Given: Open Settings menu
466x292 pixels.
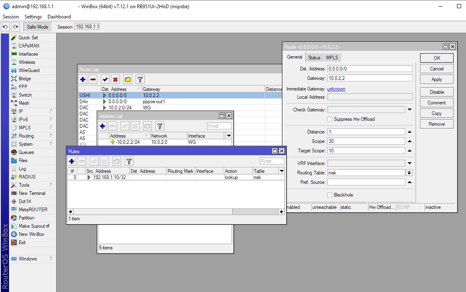Looking at the screenshot, I should (33, 17).
